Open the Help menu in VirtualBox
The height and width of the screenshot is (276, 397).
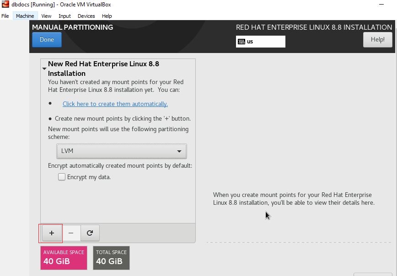[x=107, y=16]
